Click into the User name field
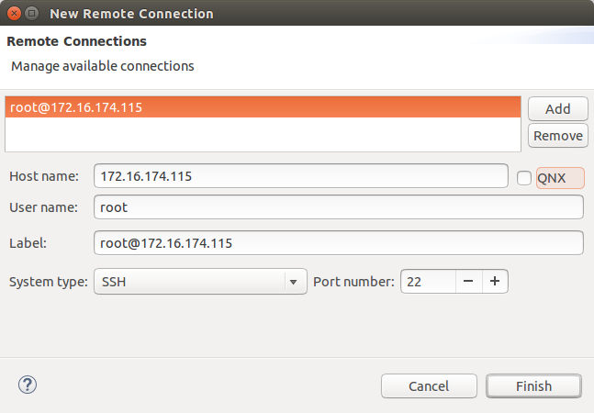Image resolution: width=594 pixels, height=413 pixels. pyautogui.click(x=338, y=207)
